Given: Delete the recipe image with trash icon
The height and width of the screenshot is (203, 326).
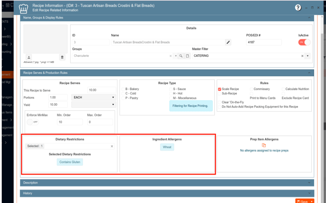Looking at the screenshot, I should pos(62,57).
